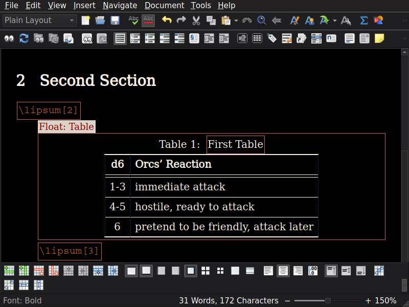Insert a label with the tag icon
The width and height of the screenshot is (409, 307).
click(x=272, y=39)
